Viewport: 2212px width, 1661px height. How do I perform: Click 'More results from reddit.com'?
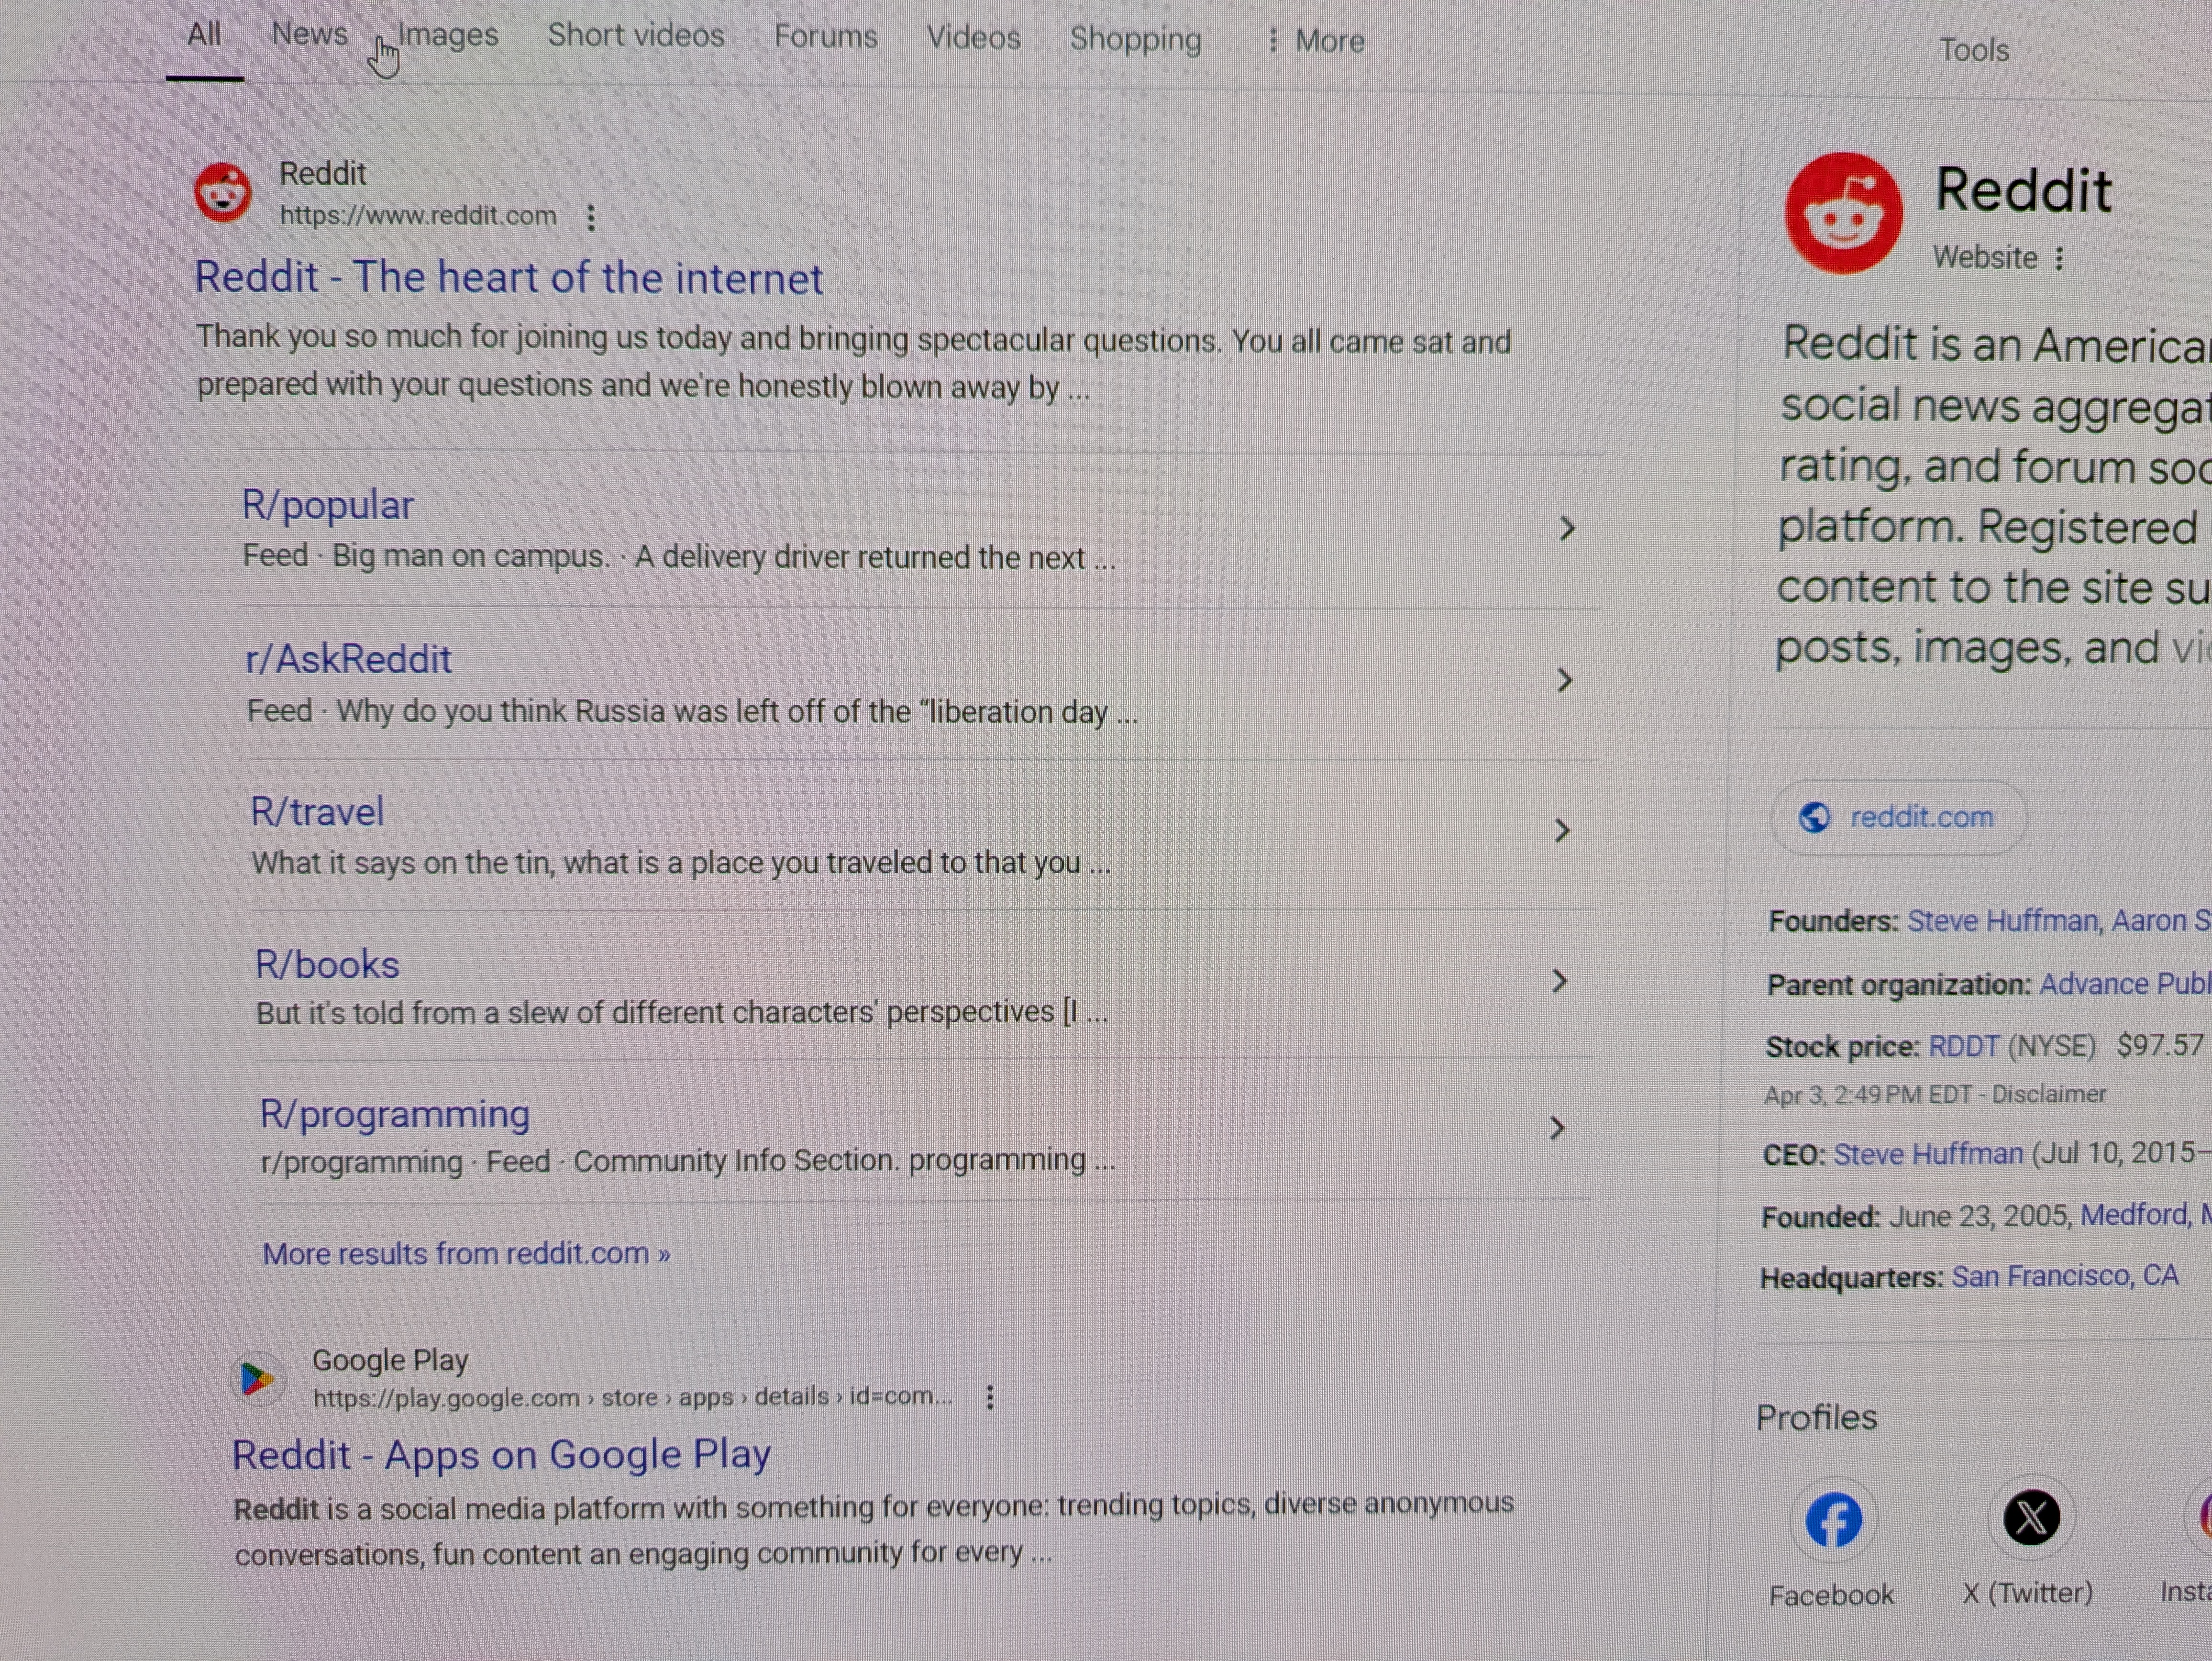[x=467, y=1254]
